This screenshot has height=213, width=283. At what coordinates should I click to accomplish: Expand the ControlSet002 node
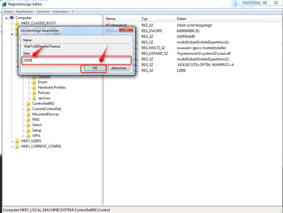click(x=23, y=104)
